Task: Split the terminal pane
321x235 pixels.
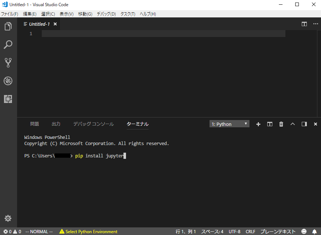Action: (270, 124)
